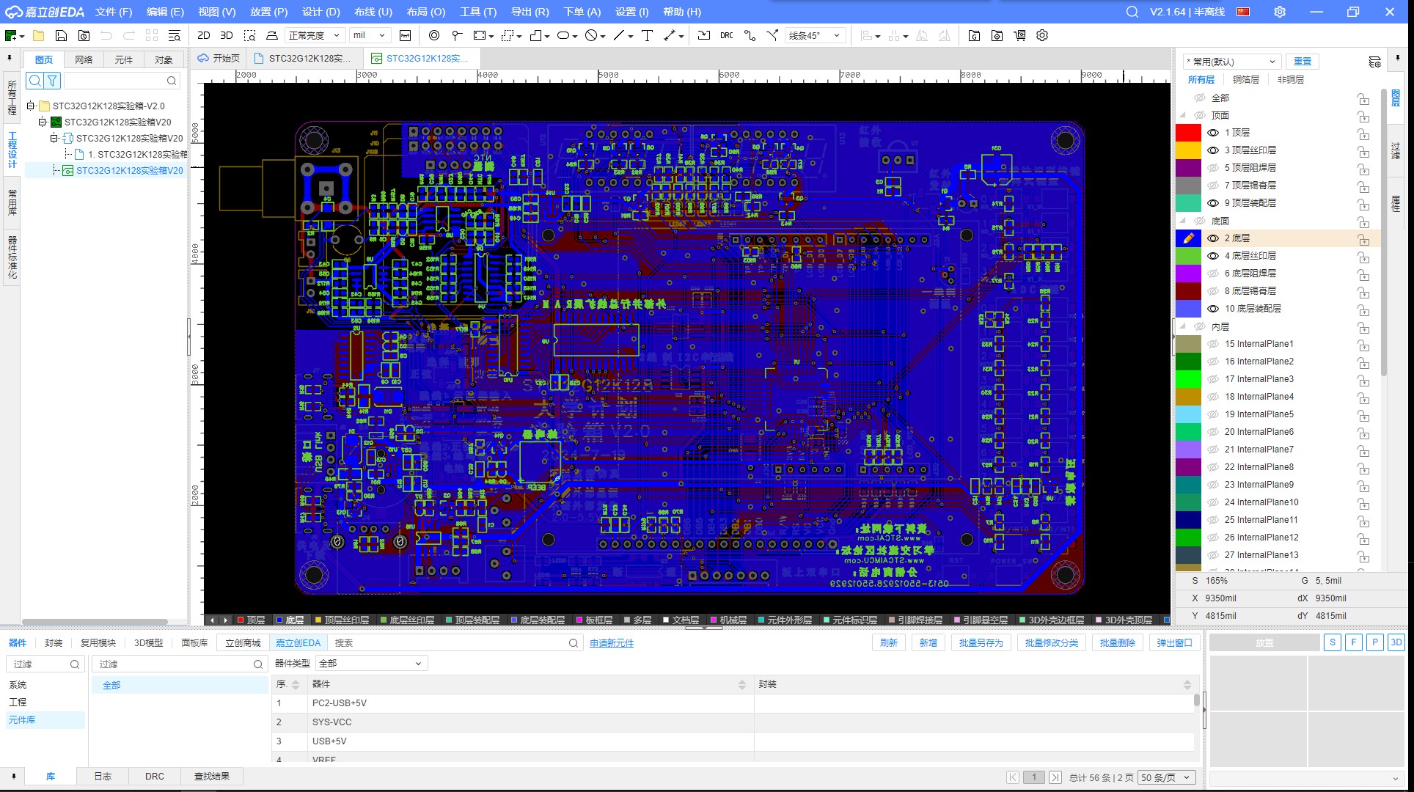Select the via placement tool

(x=434, y=35)
